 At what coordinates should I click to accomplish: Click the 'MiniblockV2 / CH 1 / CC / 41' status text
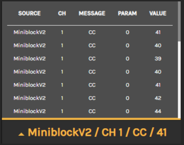click(97, 133)
